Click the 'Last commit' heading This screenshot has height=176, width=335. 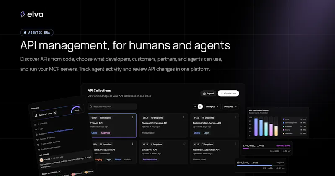point(44,155)
